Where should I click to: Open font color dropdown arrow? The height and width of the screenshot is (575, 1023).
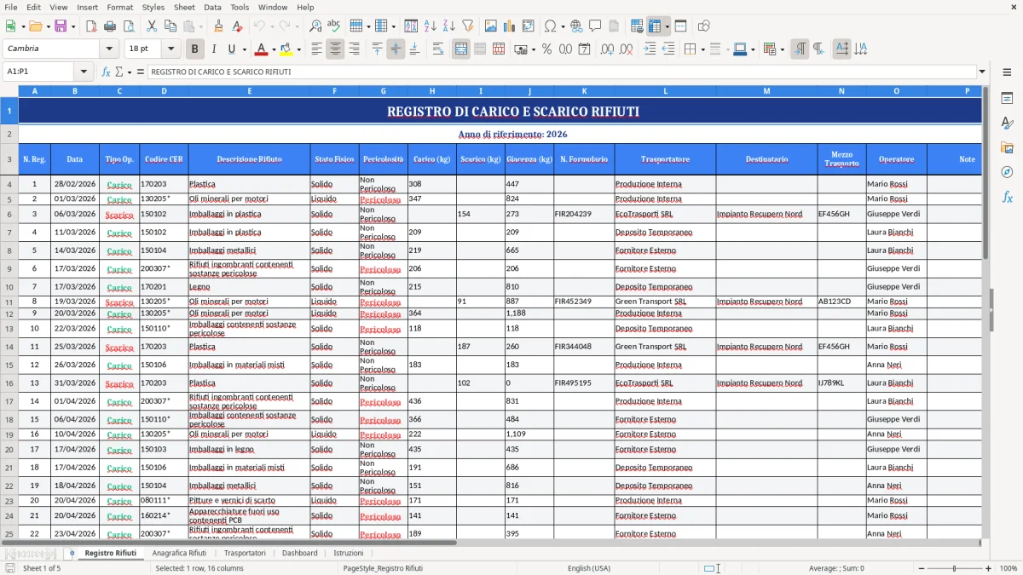[274, 49]
